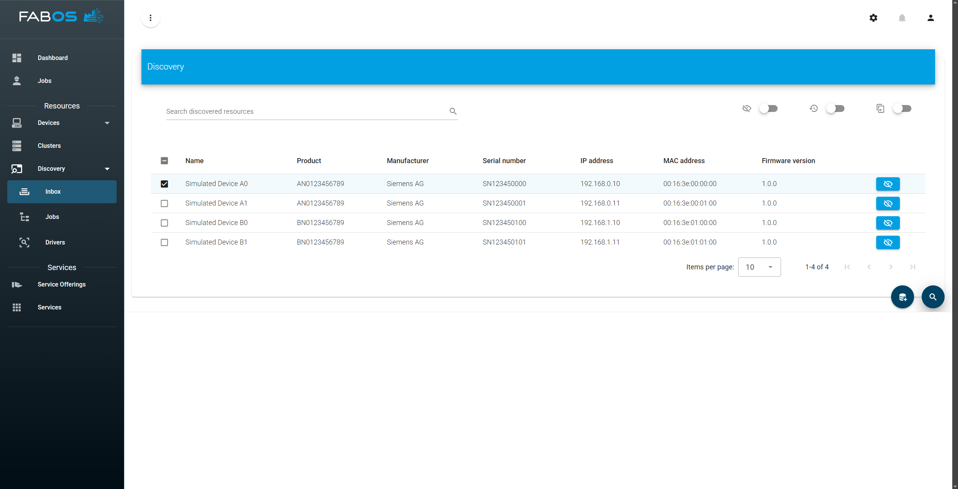The image size is (958, 489).
Task: Click the add-resource floating database button
Action: 902,297
